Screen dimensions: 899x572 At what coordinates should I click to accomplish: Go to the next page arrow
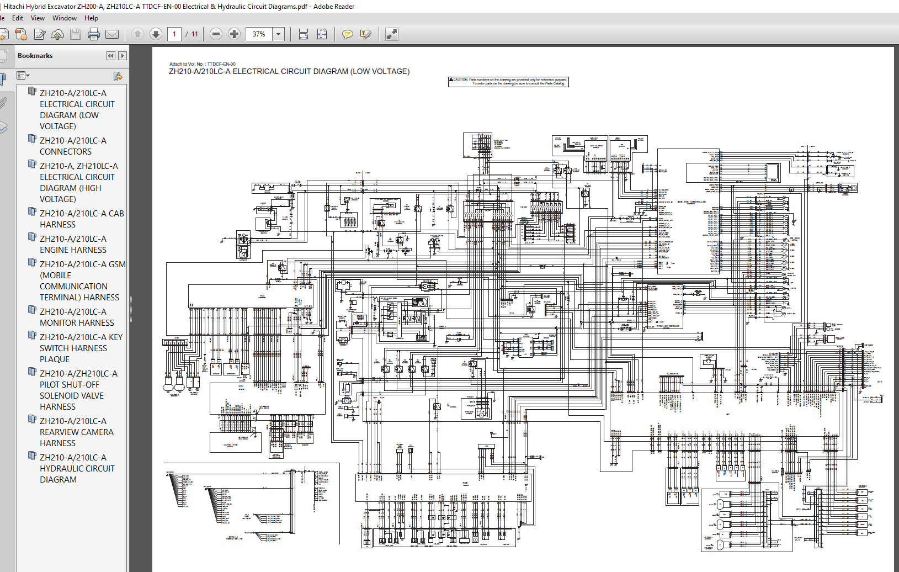point(156,34)
